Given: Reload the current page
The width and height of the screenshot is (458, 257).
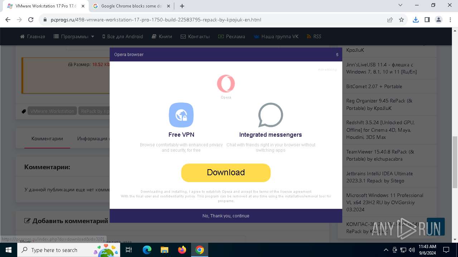Looking at the screenshot, I should pyautogui.click(x=31, y=20).
